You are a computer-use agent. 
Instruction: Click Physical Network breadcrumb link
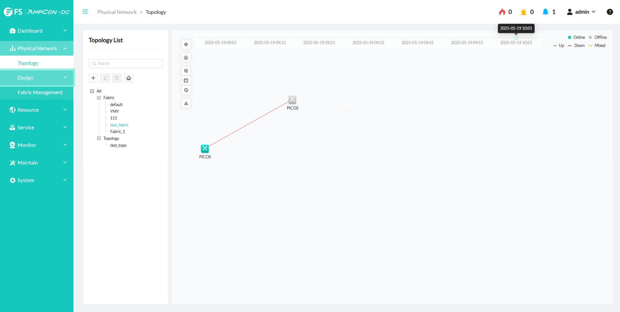point(117,12)
